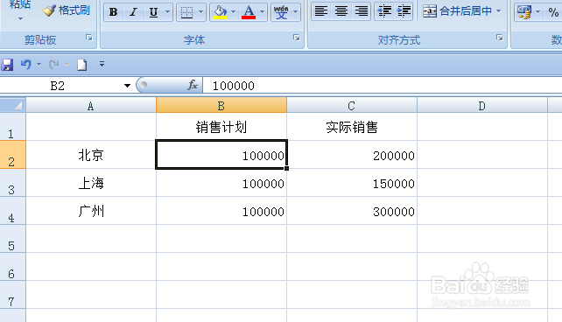
Task: Toggle underline formatting
Action: pos(153,12)
